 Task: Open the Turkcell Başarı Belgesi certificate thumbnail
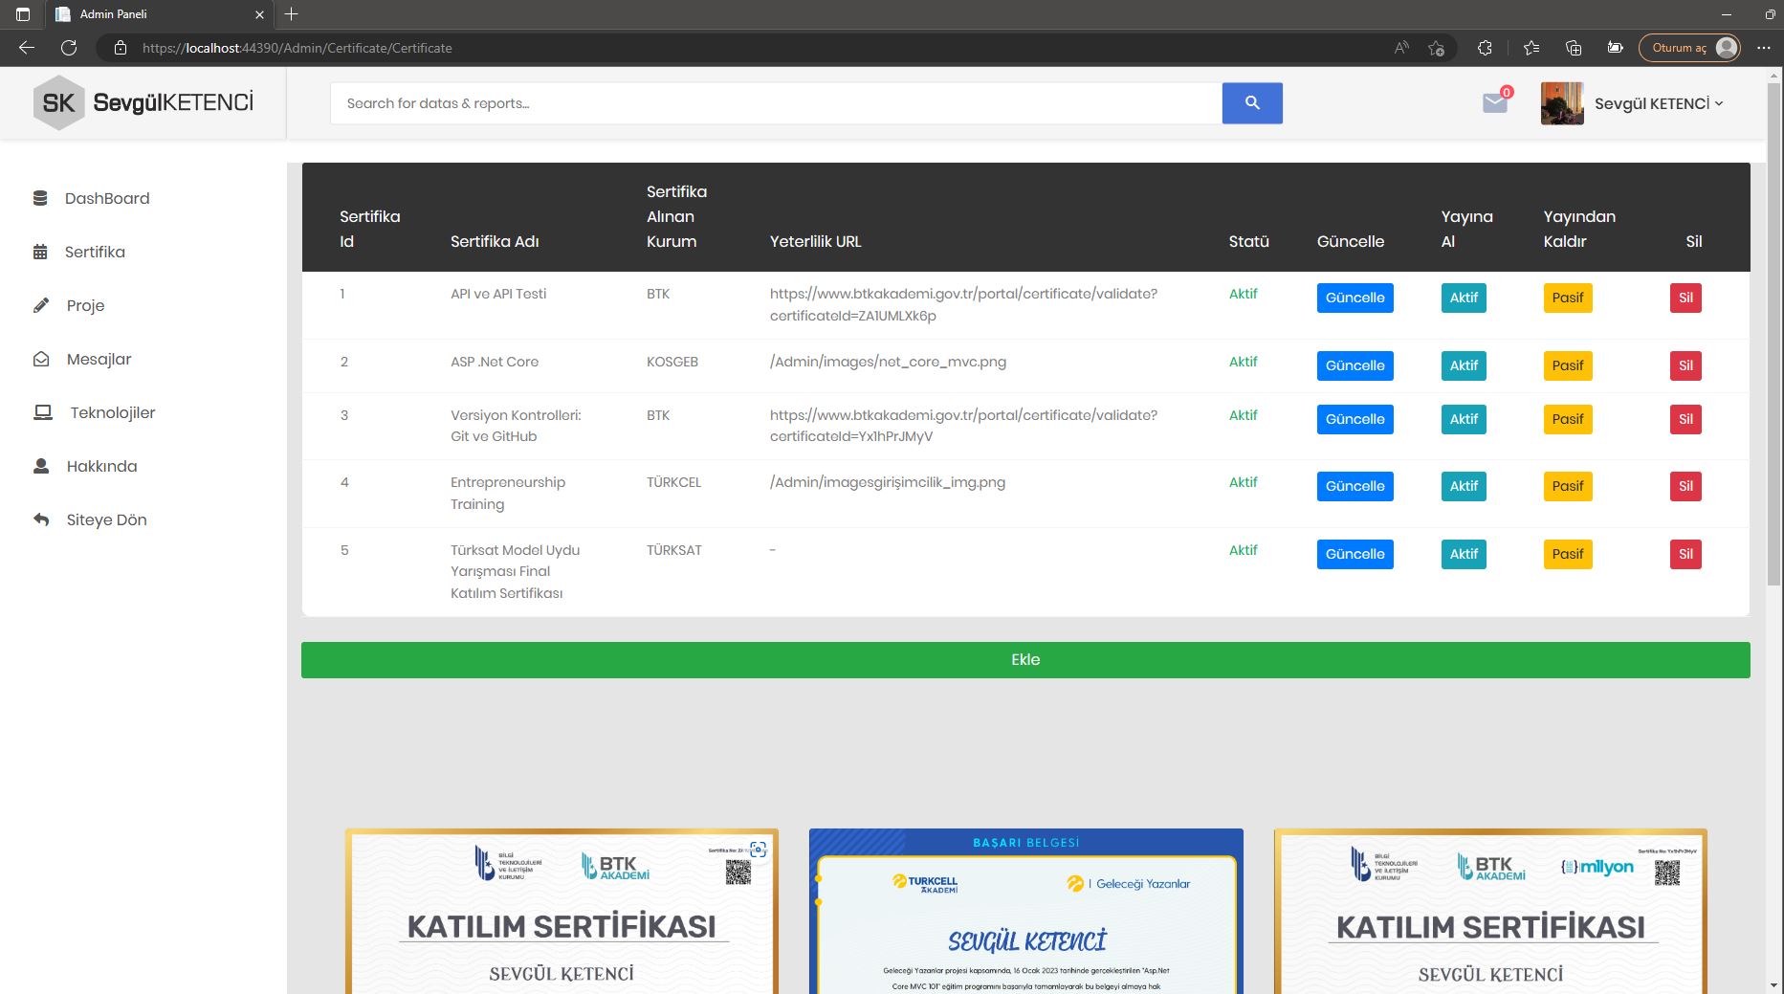1026,911
